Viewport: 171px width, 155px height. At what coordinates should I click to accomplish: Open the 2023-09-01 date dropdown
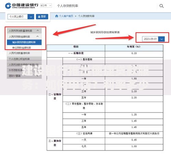pyautogui.click(x=161, y=39)
